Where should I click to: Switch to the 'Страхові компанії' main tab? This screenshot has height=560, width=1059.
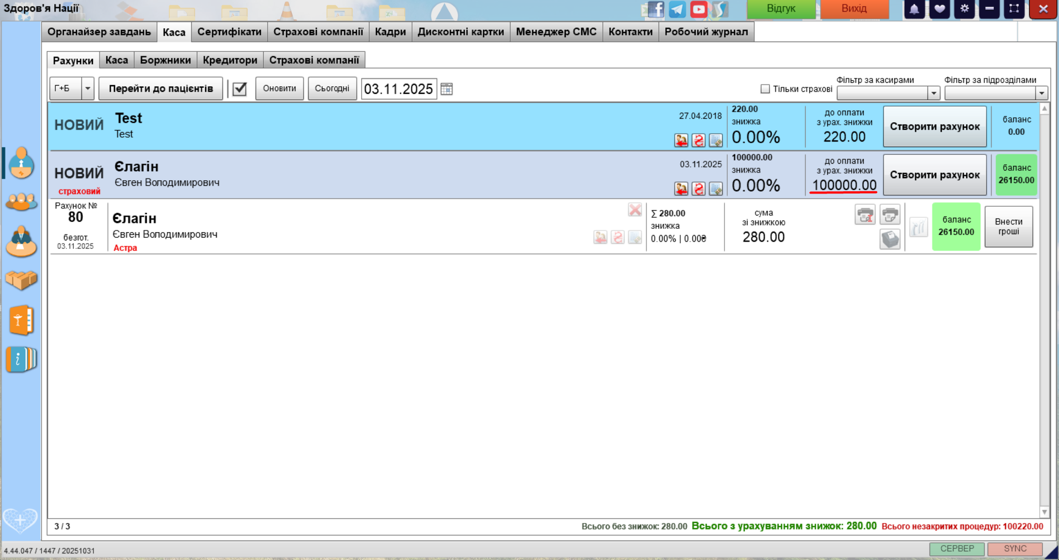coord(318,32)
